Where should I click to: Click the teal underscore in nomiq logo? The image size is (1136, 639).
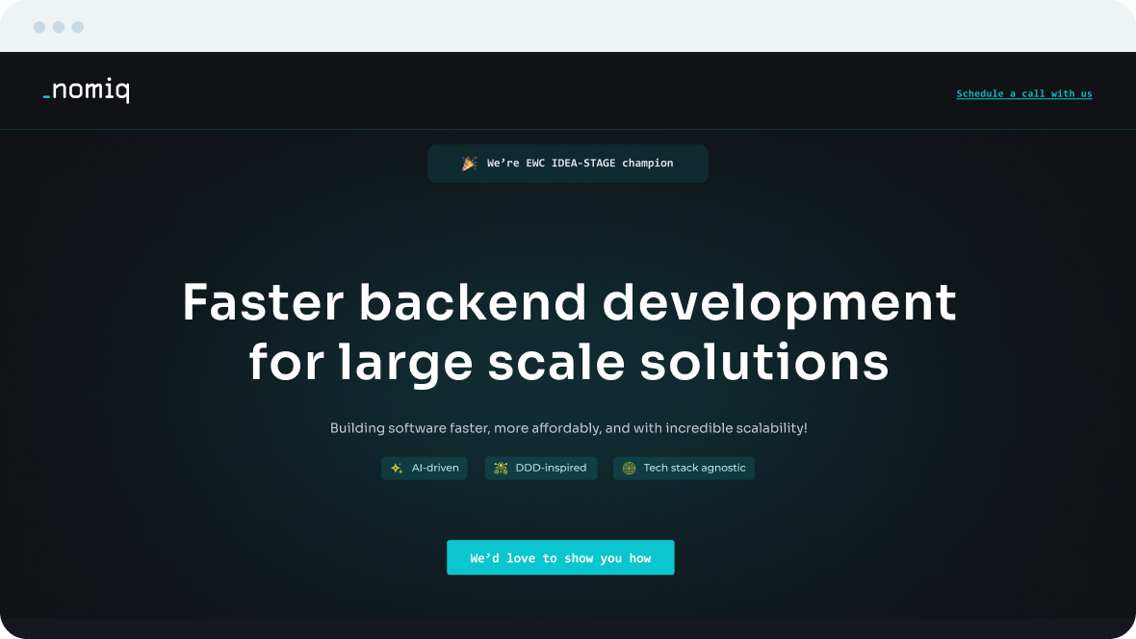(x=46, y=98)
